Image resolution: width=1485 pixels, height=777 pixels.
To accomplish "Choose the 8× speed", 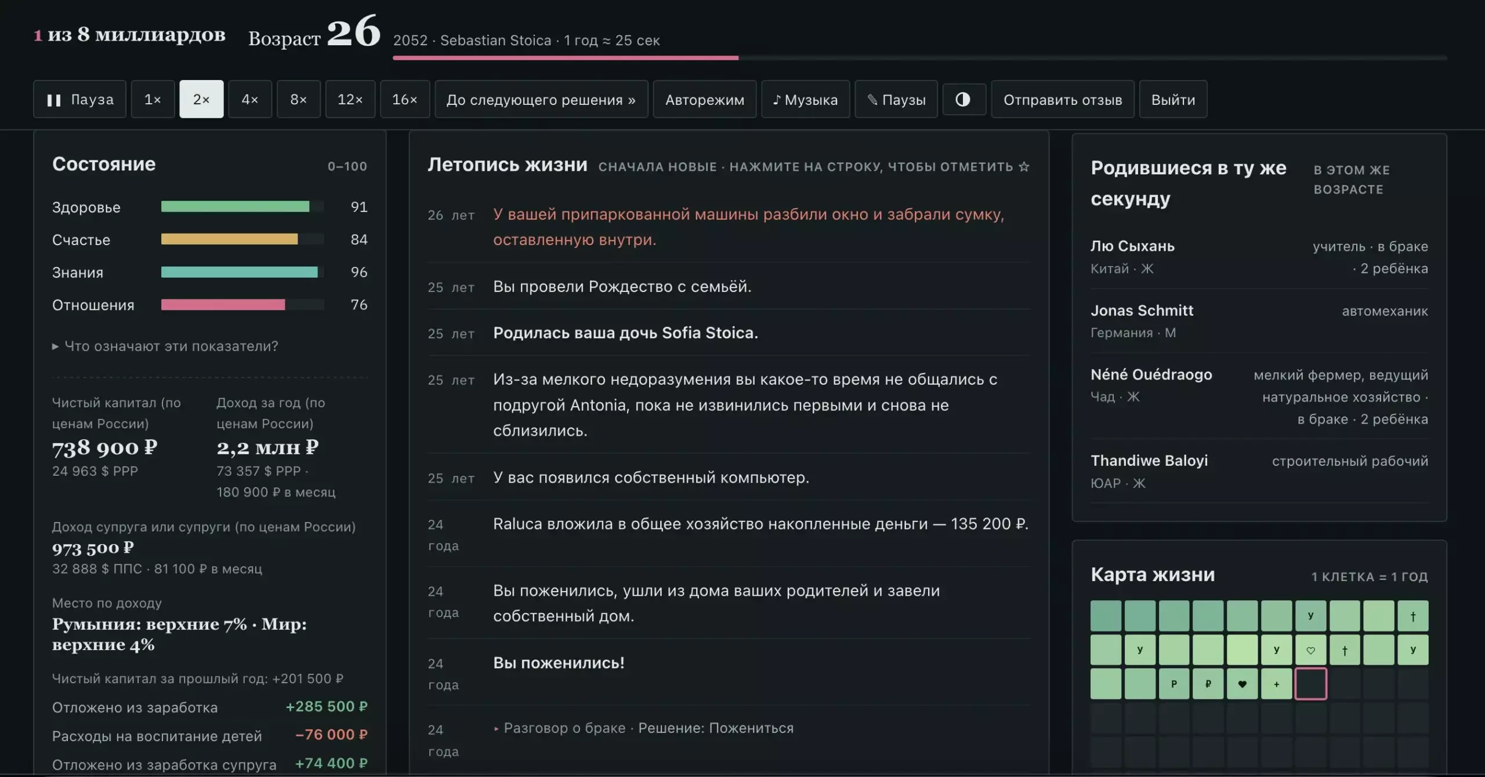I will [299, 100].
